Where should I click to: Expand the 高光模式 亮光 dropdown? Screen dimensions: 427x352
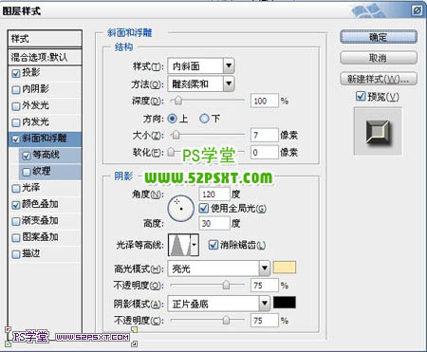(265, 269)
